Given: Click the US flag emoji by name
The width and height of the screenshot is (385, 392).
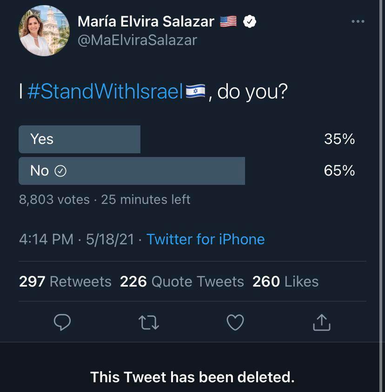Looking at the screenshot, I should coord(228,21).
